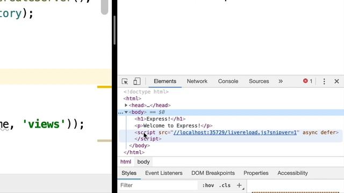Open the DevTools kebab menu

[324, 81]
